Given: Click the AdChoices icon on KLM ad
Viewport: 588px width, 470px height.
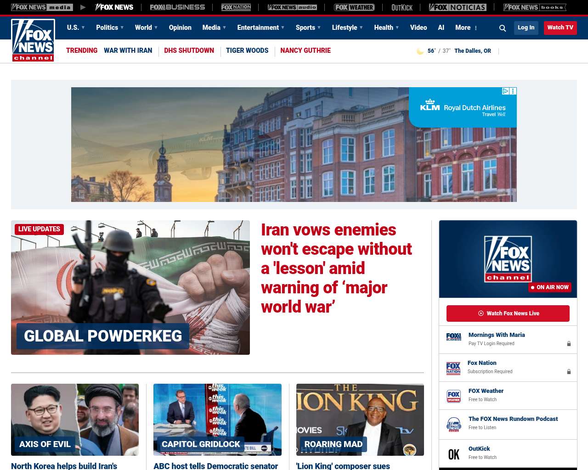Looking at the screenshot, I should tap(505, 91).
